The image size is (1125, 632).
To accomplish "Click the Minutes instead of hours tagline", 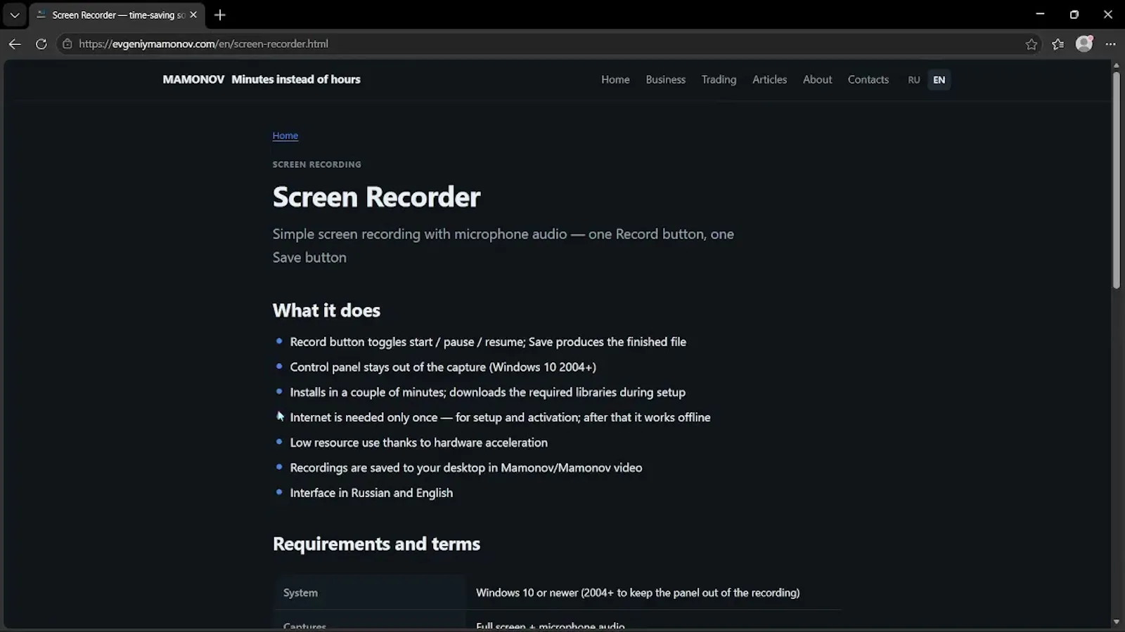I will (295, 79).
